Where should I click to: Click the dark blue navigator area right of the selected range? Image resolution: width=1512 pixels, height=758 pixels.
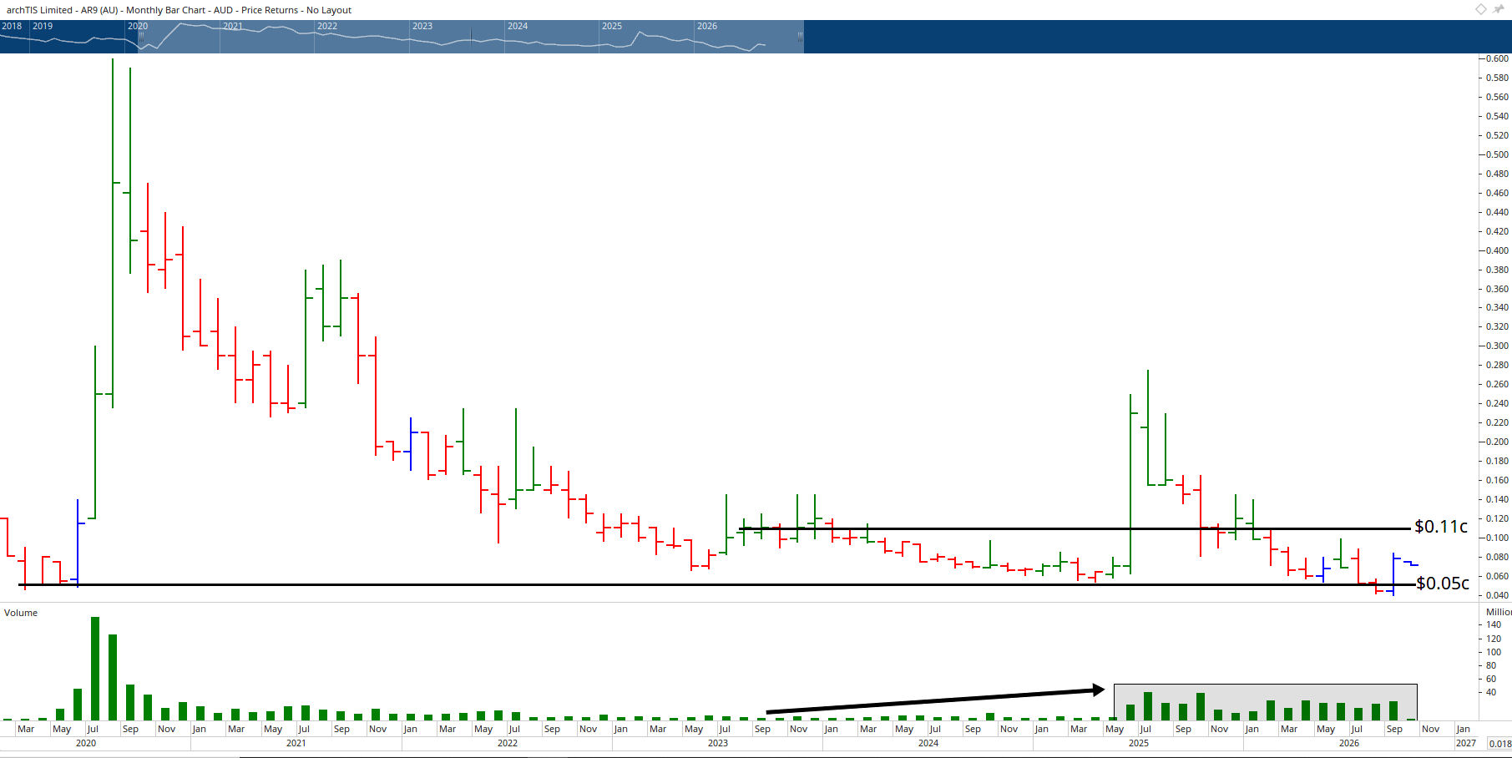[1157, 37]
